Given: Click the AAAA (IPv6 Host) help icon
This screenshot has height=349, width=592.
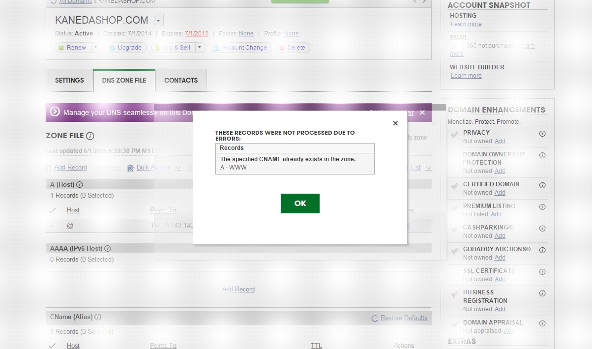Looking at the screenshot, I should [108, 249].
